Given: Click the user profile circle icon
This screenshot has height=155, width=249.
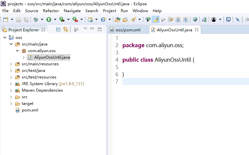Looking at the screenshot, I should pyautogui.click(x=214, y=19).
